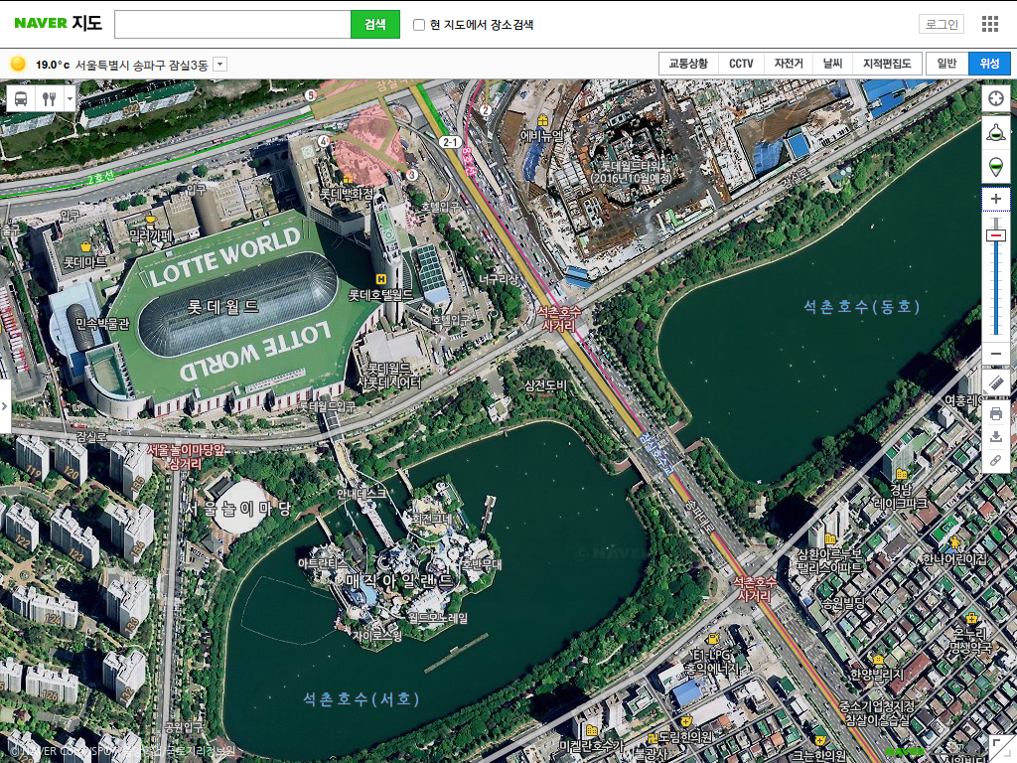
Task: Print the map using printer icon
Action: [x=996, y=413]
